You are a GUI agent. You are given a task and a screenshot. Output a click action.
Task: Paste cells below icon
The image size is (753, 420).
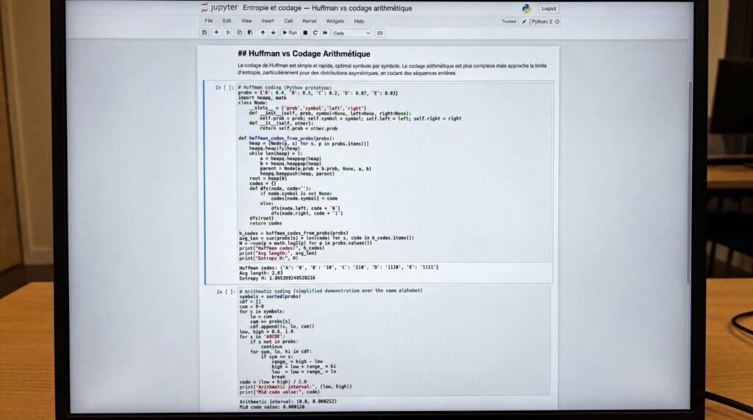(250, 32)
